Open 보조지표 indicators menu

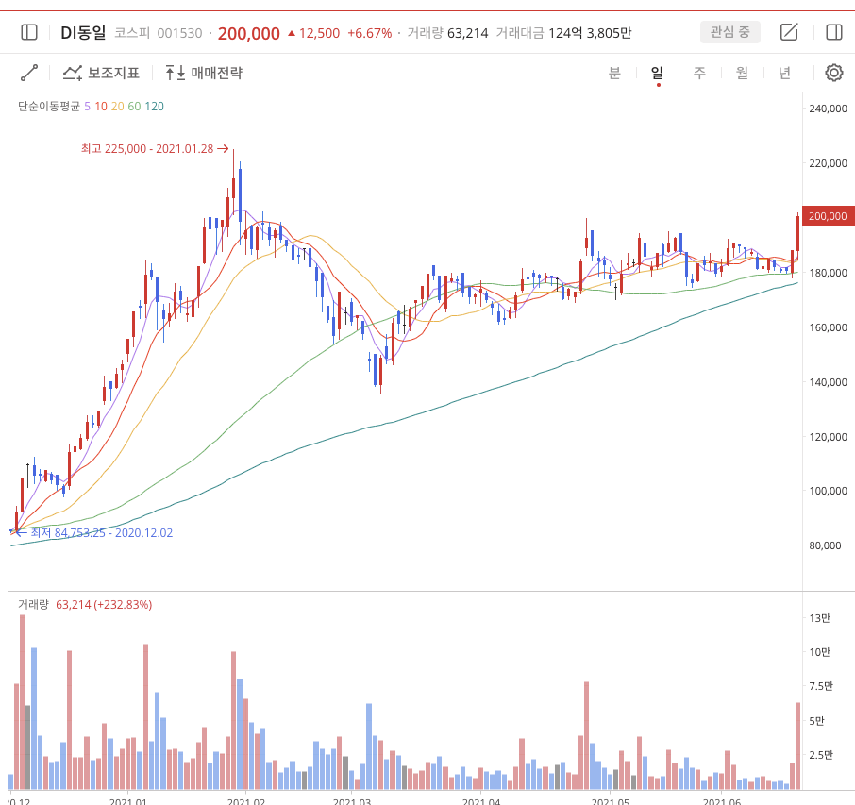pyautogui.click(x=101, y=73)
